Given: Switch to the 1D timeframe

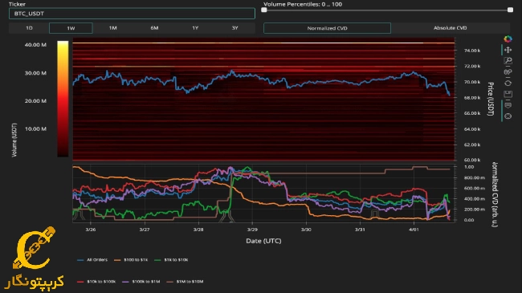Looking at the screenshot, I should pyautogui.click(x=29, y=28).
